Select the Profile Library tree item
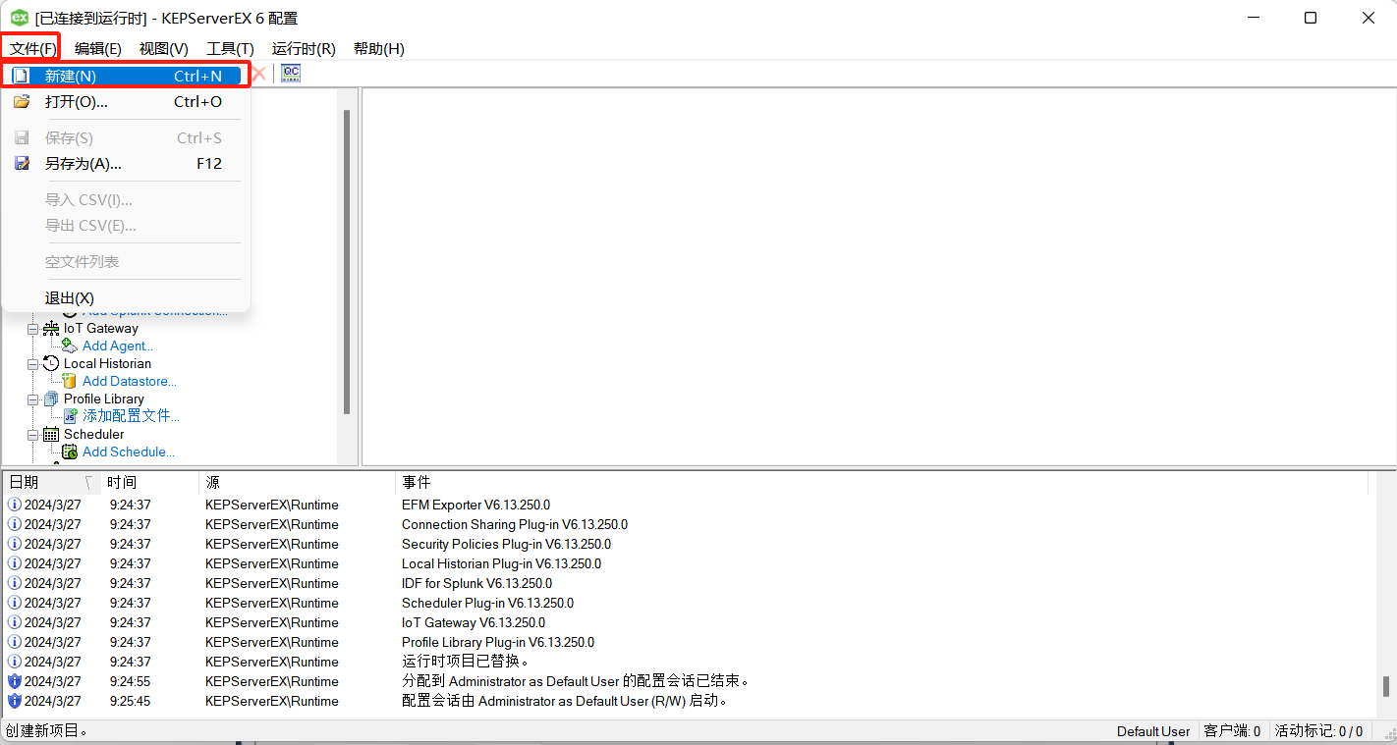This screenshot has height=745, width=1397. pos(104,399)
